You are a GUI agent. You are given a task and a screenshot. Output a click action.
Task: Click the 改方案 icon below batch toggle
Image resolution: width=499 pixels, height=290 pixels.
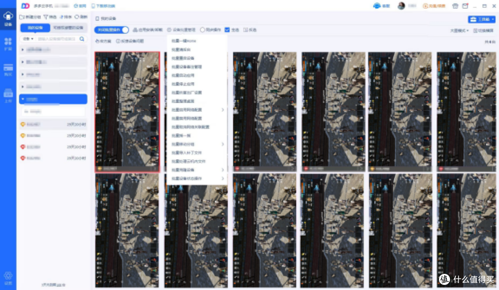(x=97, y=41)
